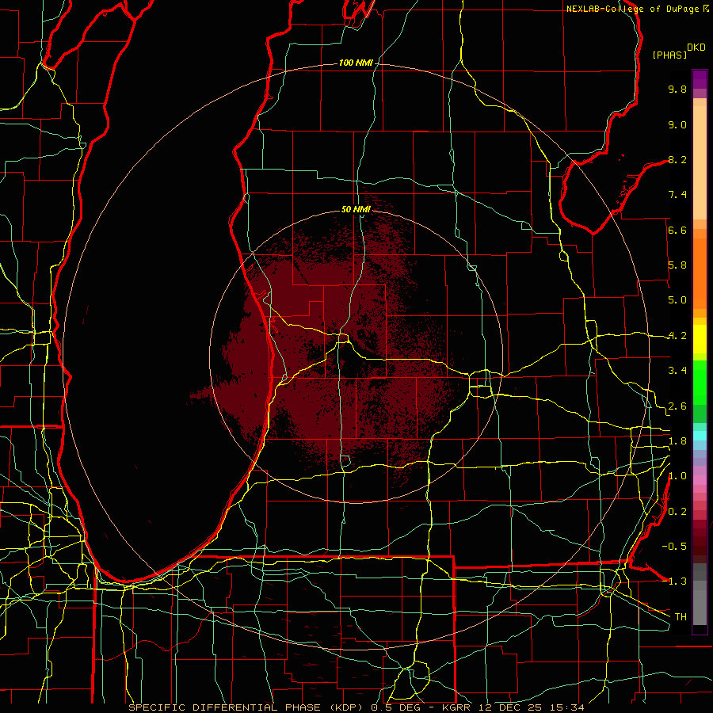Click the 5.0 scale value
This screenshot has width=713, height=713.
point(677,300)
